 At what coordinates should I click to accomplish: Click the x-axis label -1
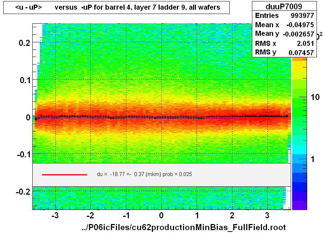[x=126, y=215]
